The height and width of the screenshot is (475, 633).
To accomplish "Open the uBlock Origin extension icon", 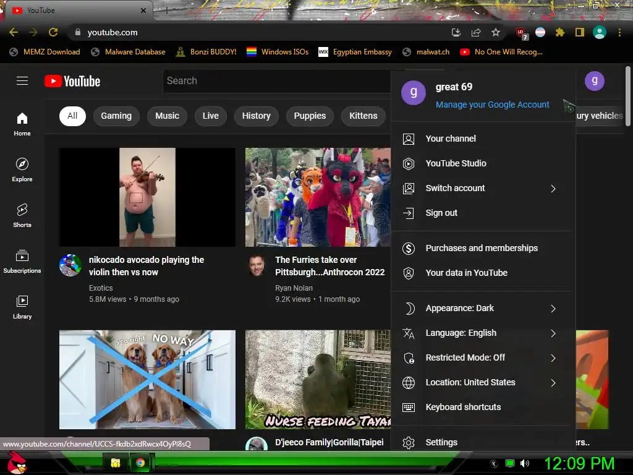I will (x=521, y=33).
